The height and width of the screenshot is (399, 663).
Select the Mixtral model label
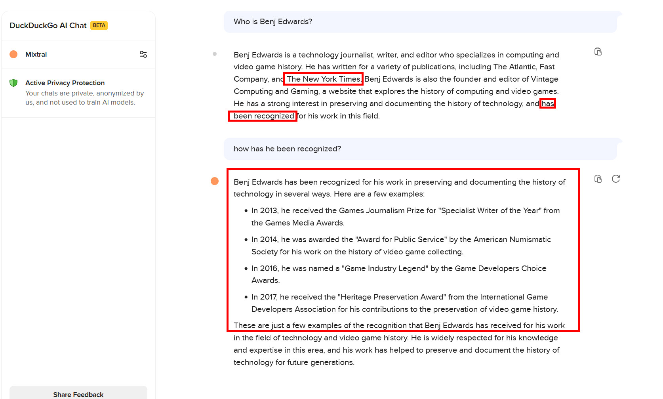coord(36,54)
